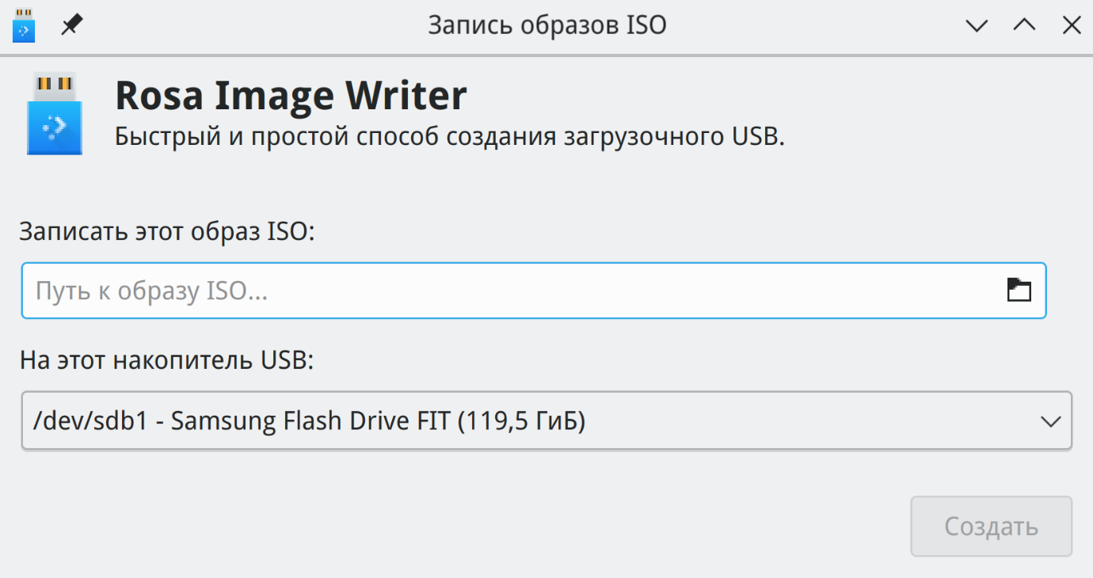Click the pin icon in the title bar
The image size is (1093, 578).
(x=72, y=25)
